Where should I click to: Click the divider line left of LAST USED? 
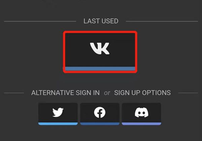pos(40,21)
